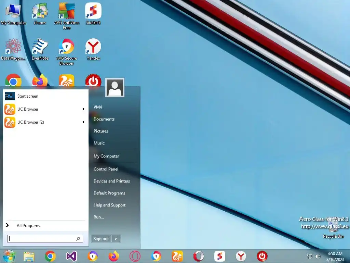Open the EverNote desktop shortcut

(x=40, y=49)
